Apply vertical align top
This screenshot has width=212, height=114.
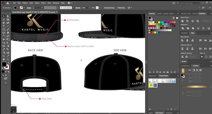click(200, 40)
